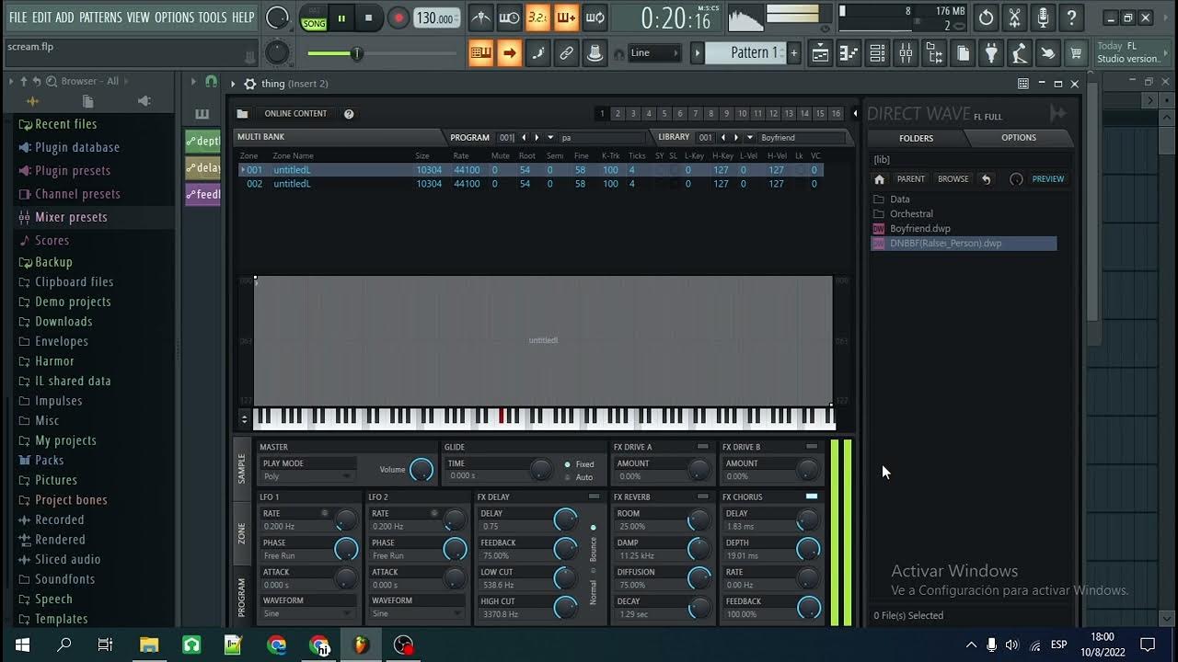
Task: Toggle the FX Delay enable switch
Action: click(594, 496)
